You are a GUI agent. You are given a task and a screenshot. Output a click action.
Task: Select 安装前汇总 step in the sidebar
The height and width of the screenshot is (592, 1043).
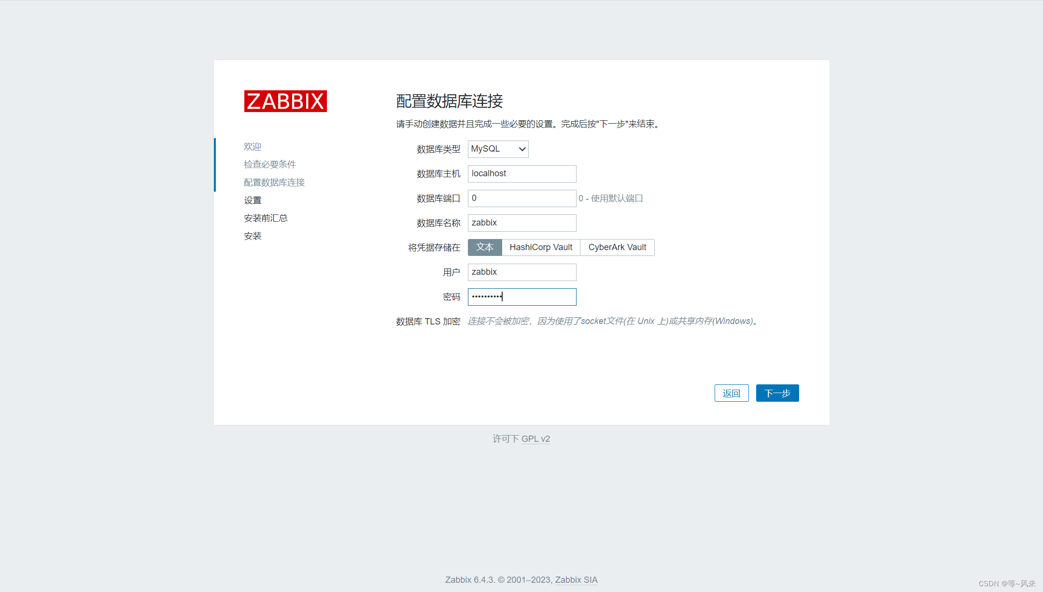pyautogui.click(x=266, y=218)
